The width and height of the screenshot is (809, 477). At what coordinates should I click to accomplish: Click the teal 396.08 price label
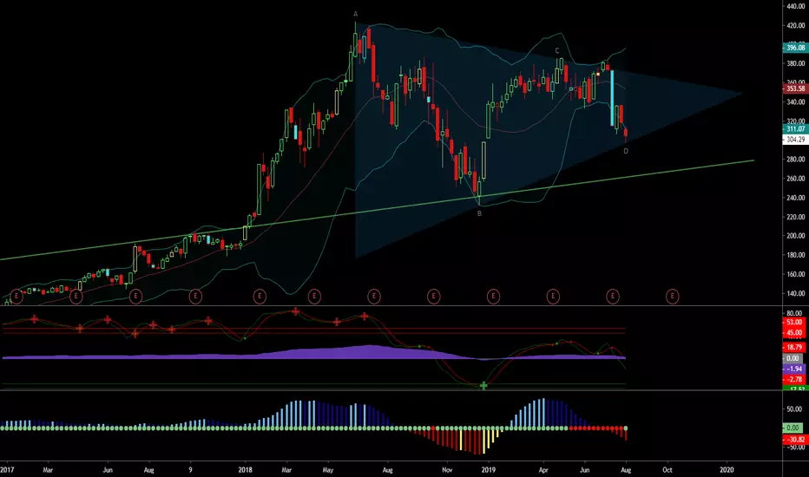click(x=795, y=48)
